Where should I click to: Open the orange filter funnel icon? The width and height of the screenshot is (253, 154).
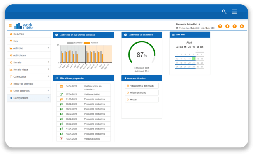pyautogui.click(x=220, y=26)
